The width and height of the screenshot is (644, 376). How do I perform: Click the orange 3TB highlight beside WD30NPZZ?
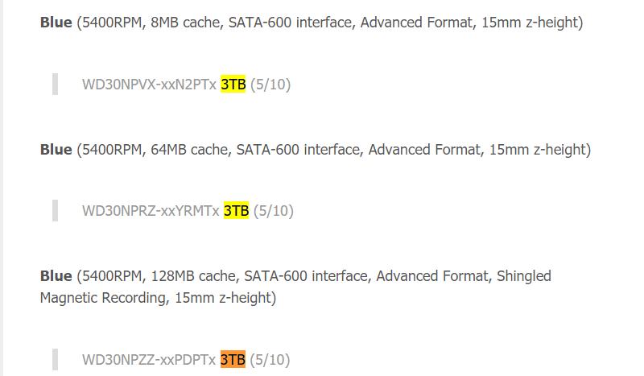tap(233, 360)
